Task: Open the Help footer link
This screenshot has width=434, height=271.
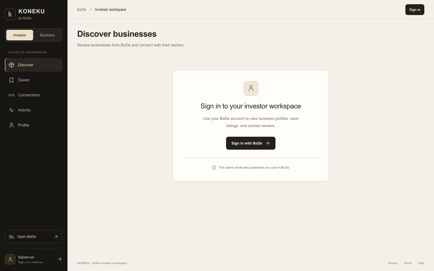Action: [421, 263]
